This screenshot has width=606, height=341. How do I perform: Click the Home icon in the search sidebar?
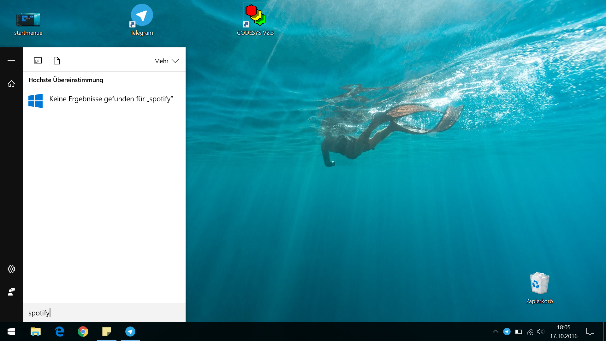pos(11,84)
